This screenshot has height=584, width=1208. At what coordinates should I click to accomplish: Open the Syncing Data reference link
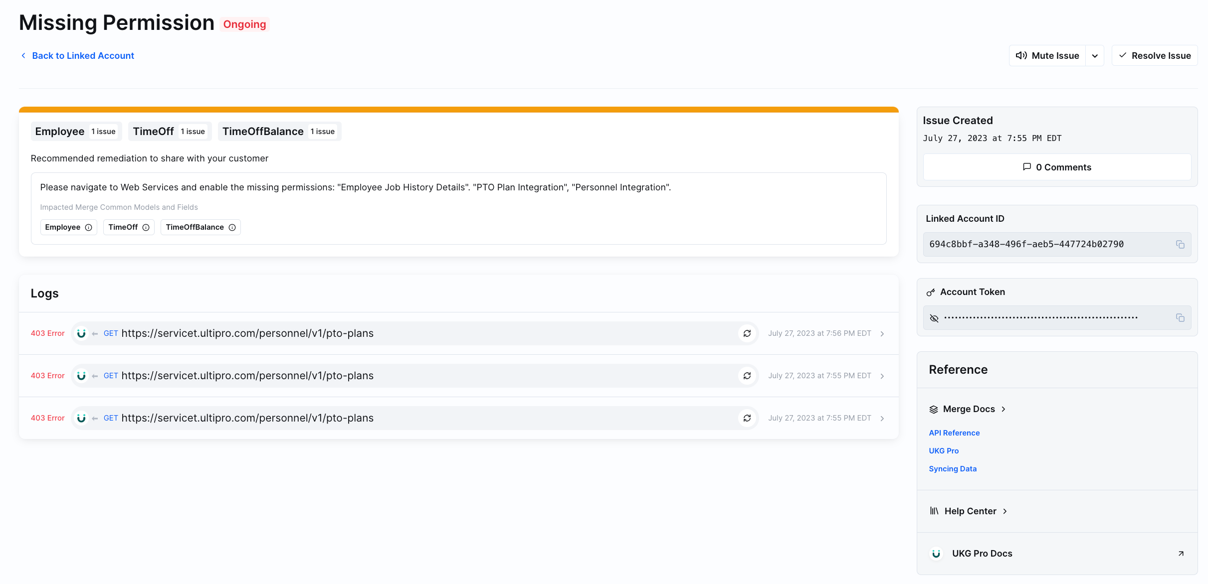(953, 469)
